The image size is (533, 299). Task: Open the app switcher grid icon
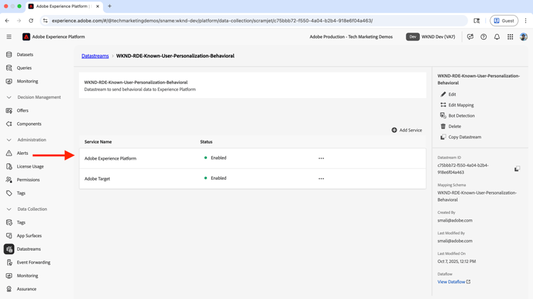point(510,37)
